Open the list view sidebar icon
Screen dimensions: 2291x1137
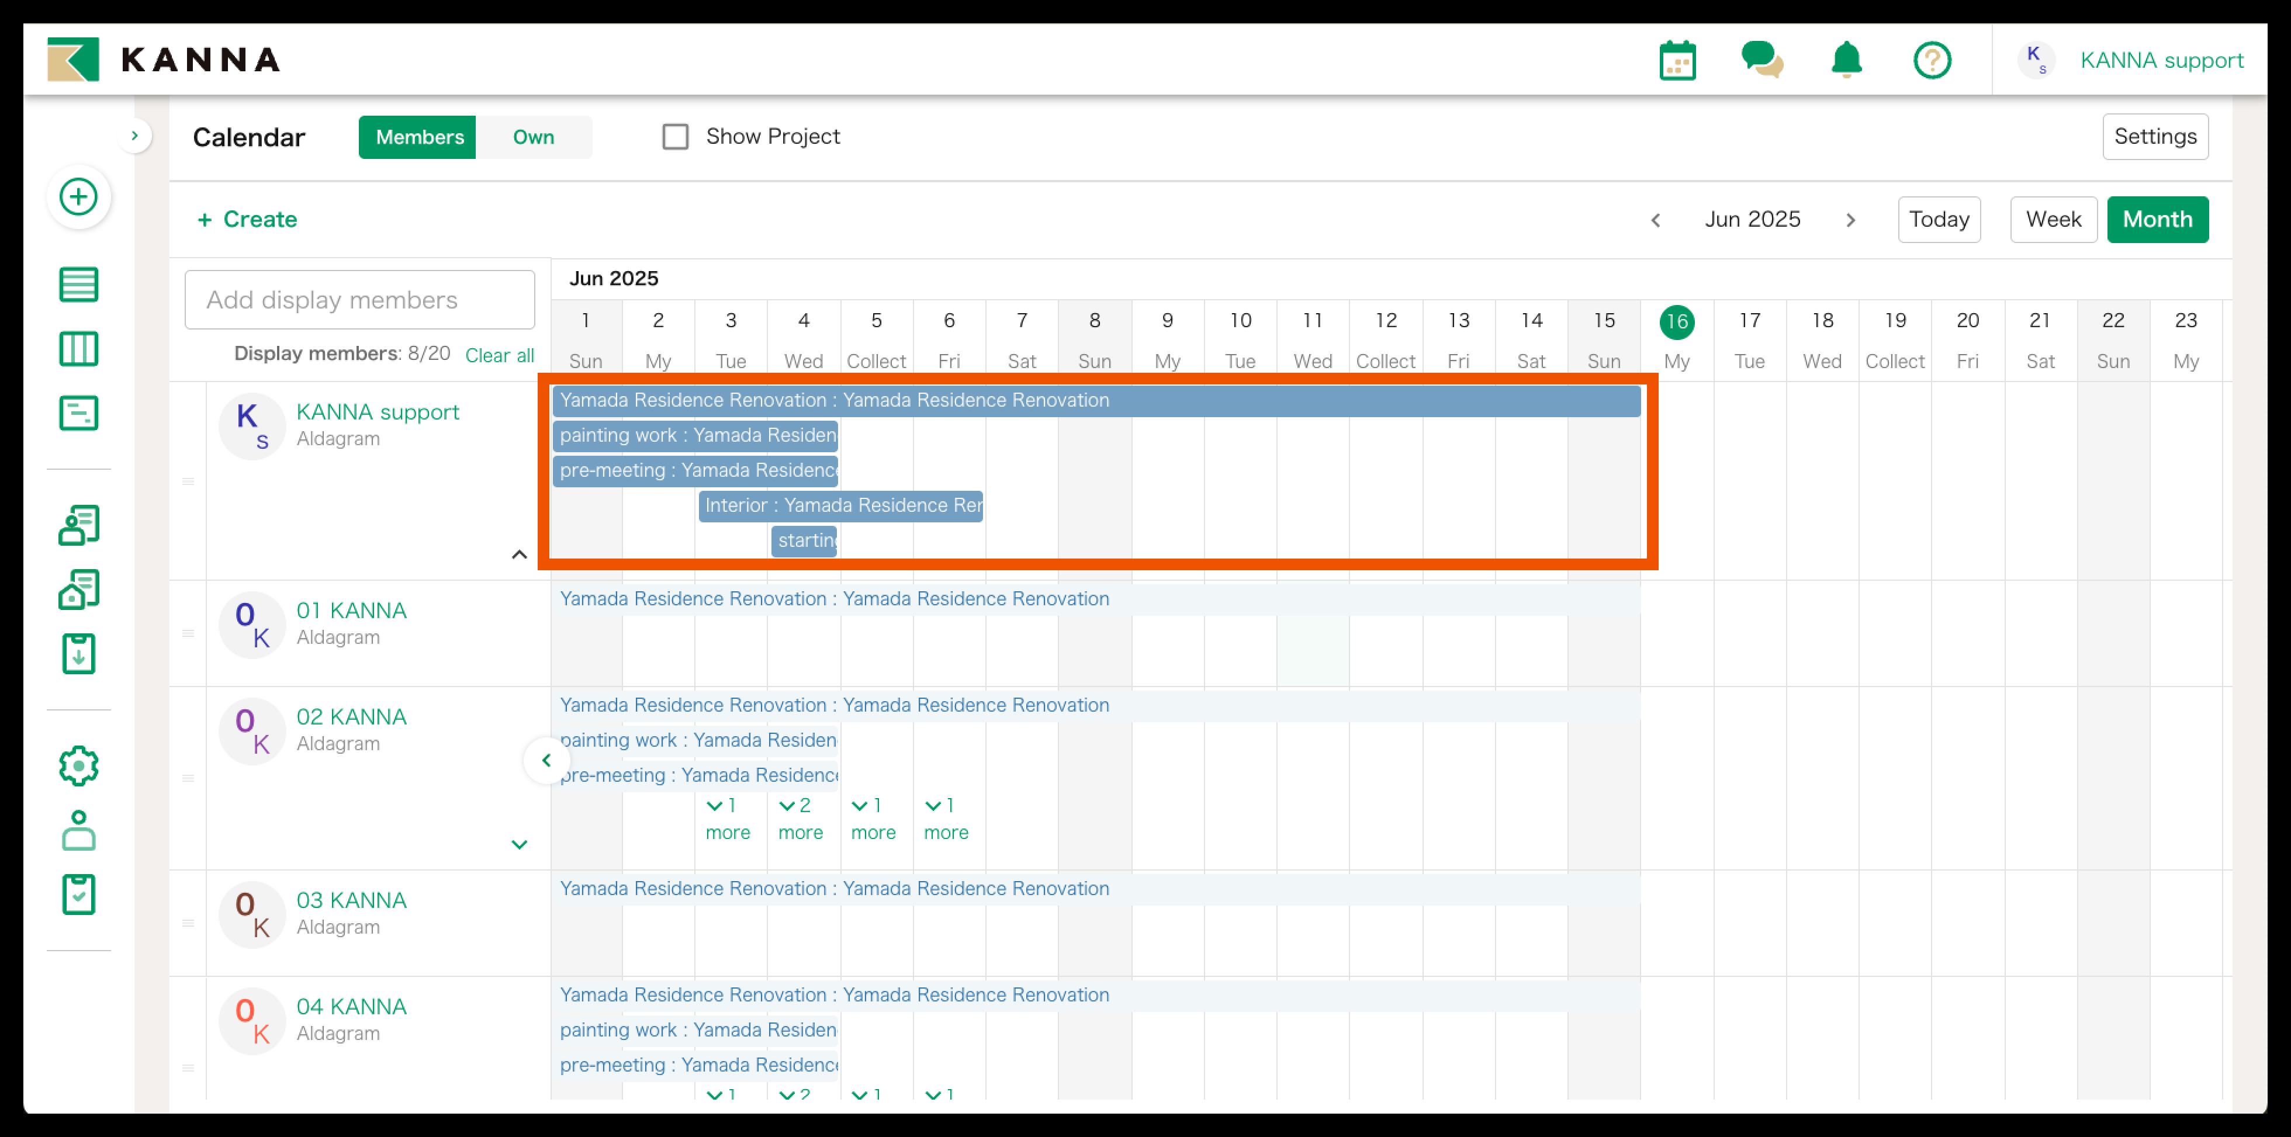coord(78,285)
